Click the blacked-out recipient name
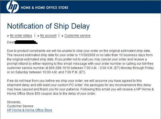Screen dimensions: 161x119 click(x=26, y=42)
